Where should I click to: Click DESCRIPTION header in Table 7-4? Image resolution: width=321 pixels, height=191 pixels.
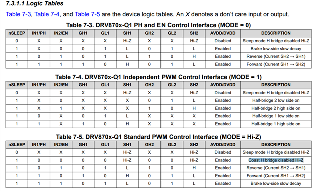[276, 85]
